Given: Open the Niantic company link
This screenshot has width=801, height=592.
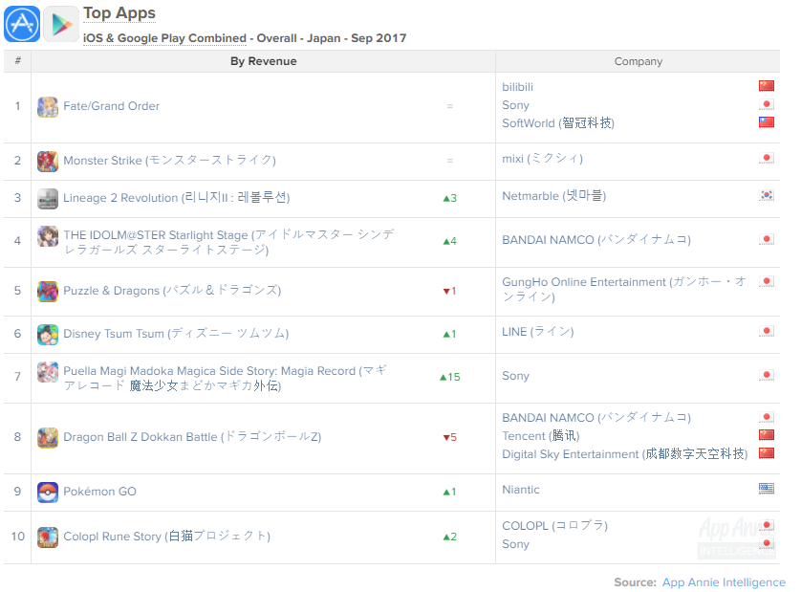Looking at the screenshot, I should [521, 490].
